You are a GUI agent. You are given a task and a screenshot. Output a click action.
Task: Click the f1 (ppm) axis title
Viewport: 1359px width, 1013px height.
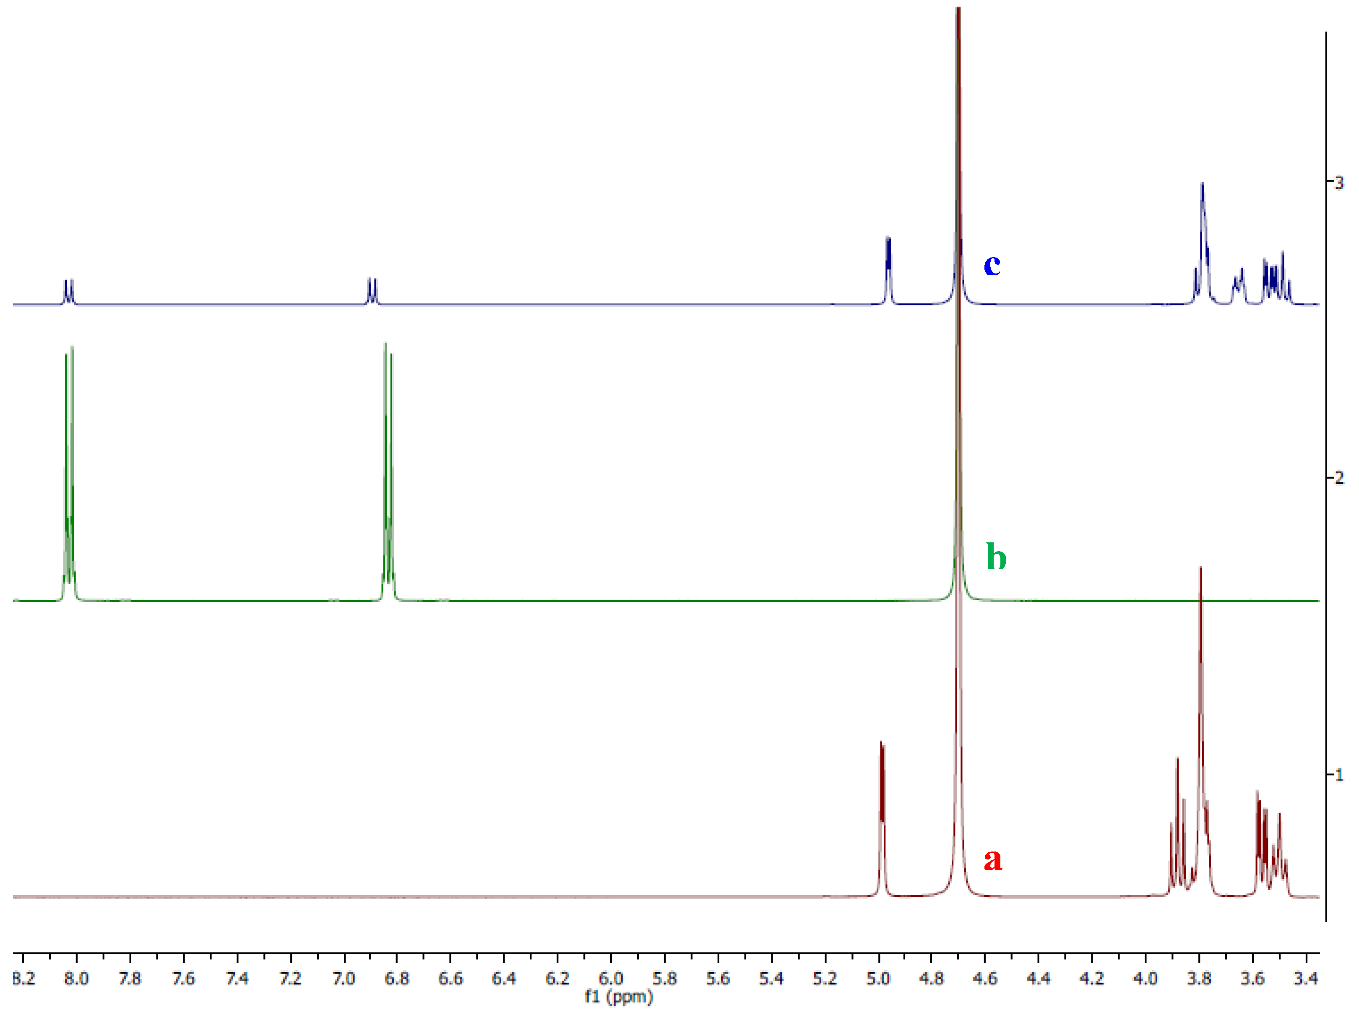[619, 997]
